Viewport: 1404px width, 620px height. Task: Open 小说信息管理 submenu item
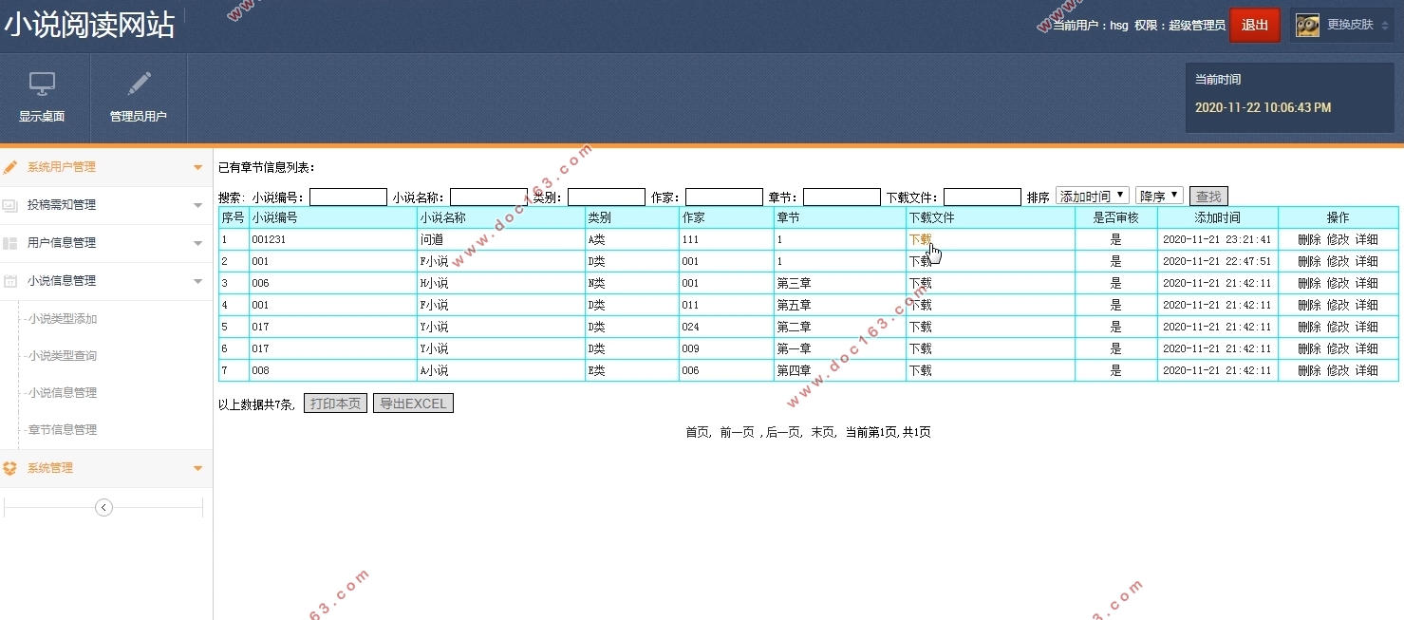point(62,393)
